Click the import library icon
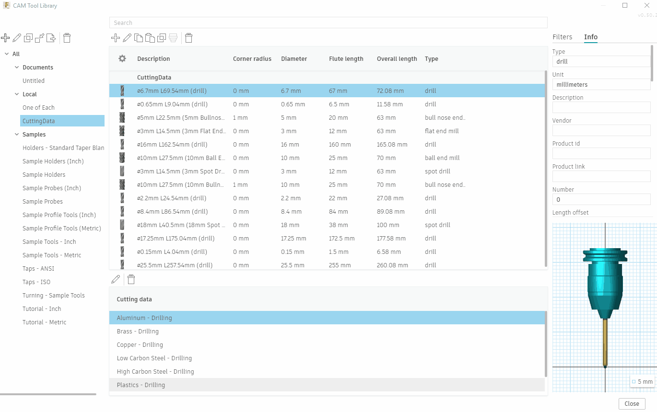The width and height of the screenshot is (657, 412). coord(40,38)
